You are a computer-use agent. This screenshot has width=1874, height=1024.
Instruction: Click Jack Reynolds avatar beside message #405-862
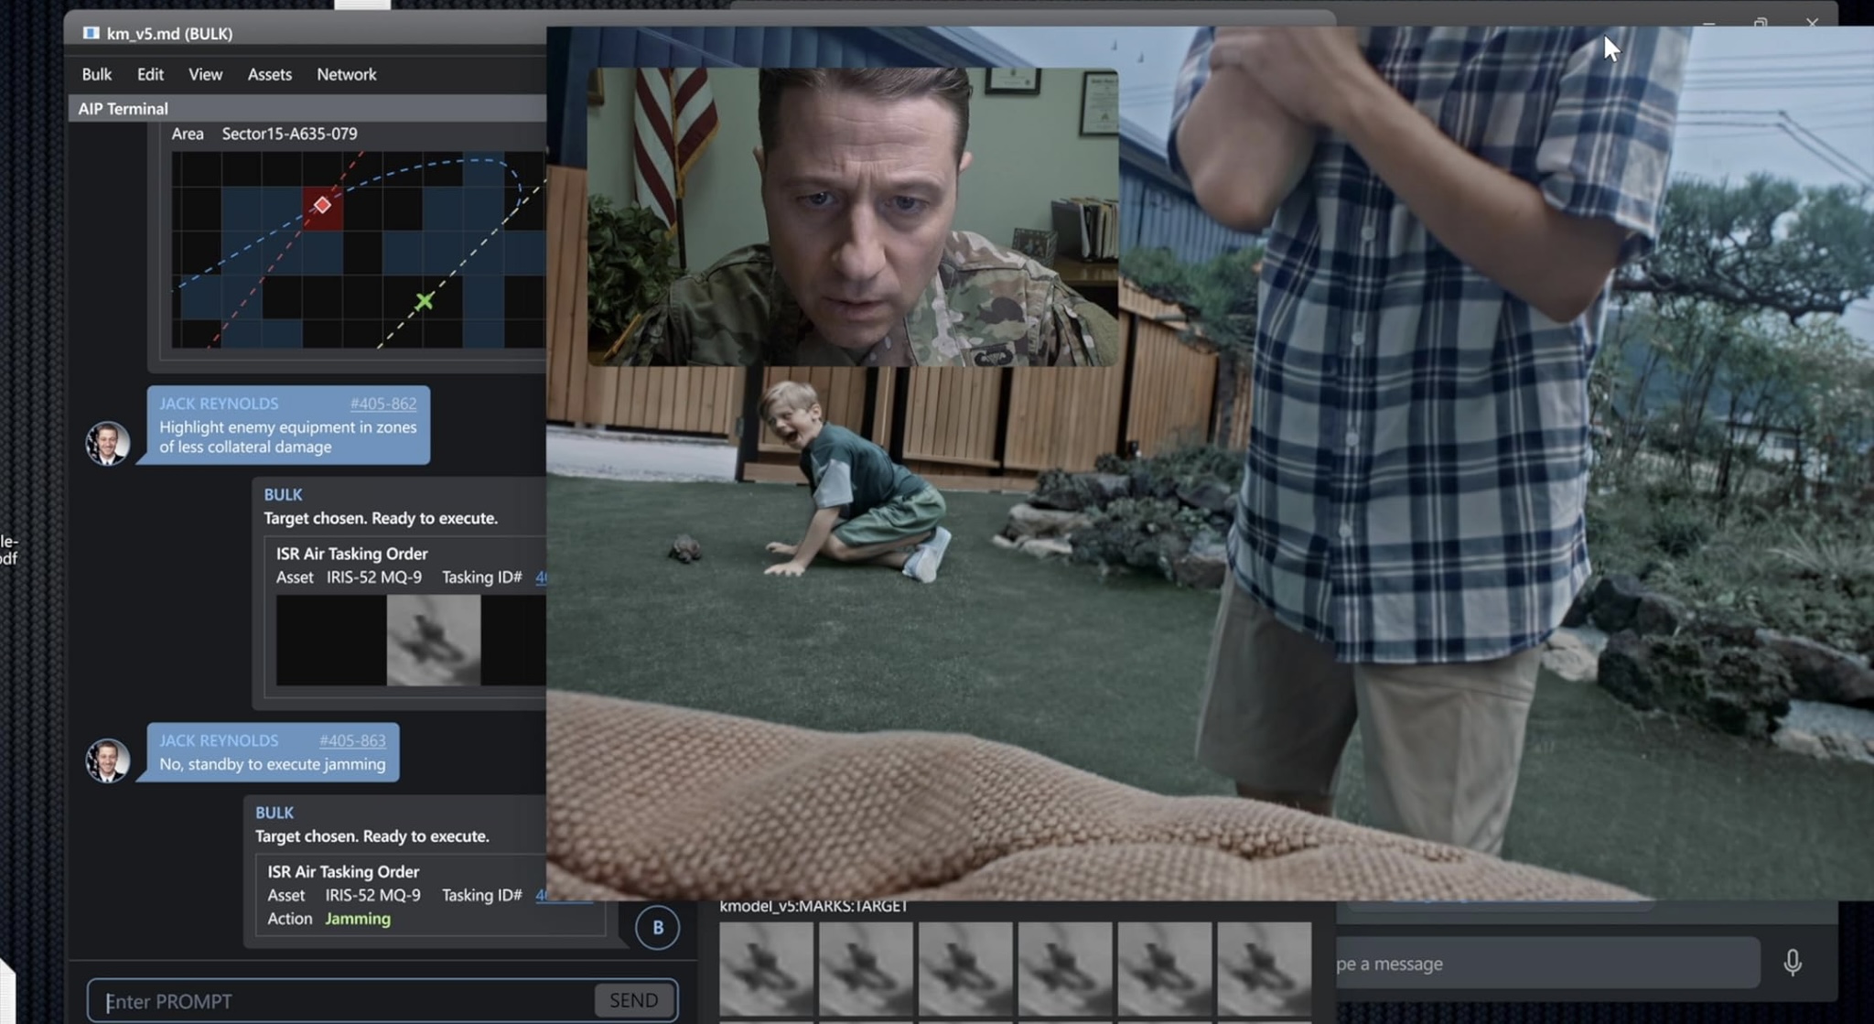pyautogui.click(x=107, y=443)
